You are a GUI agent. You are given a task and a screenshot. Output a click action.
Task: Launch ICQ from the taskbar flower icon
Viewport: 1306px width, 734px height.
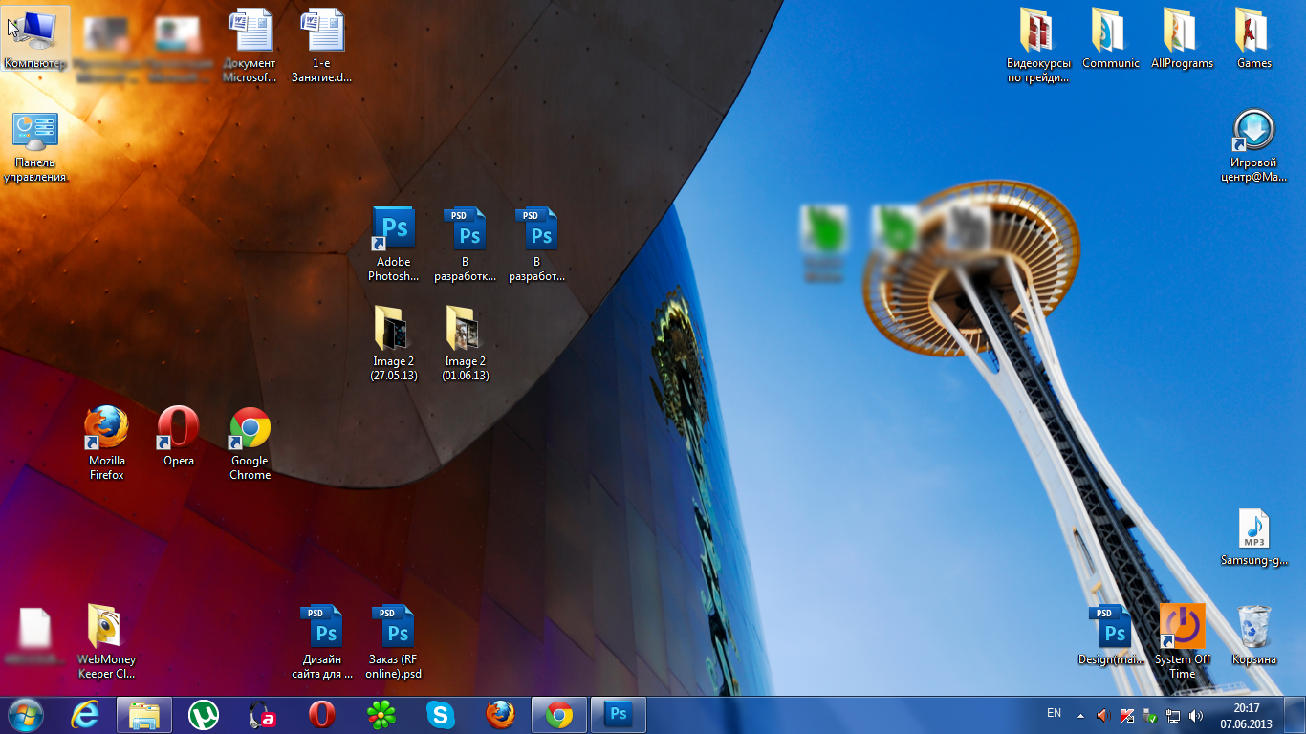(381, 715)
